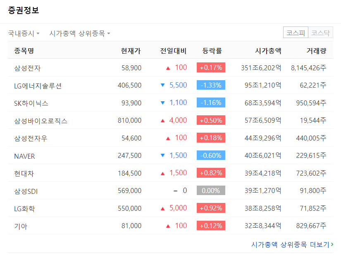Open the 국내증시 dropdown
The image size is (341, 255).
click(x=24, y=33)
